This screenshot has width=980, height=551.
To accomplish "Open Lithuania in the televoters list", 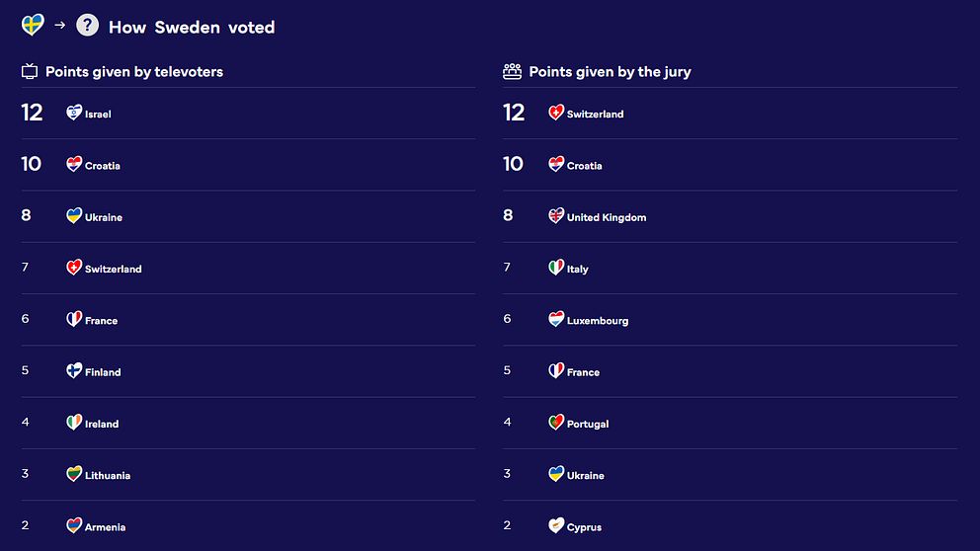I will pos(248,475).
